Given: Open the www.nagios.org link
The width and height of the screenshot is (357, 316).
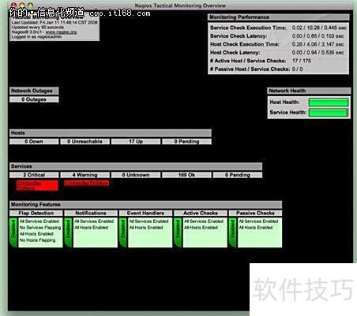Looking at the screenshot, I should [x=61, y=32].
